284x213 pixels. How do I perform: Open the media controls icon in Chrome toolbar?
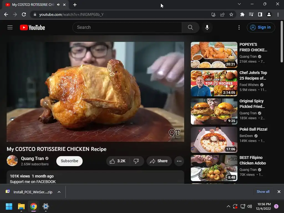pyautogui.click(x=251, y=14)
